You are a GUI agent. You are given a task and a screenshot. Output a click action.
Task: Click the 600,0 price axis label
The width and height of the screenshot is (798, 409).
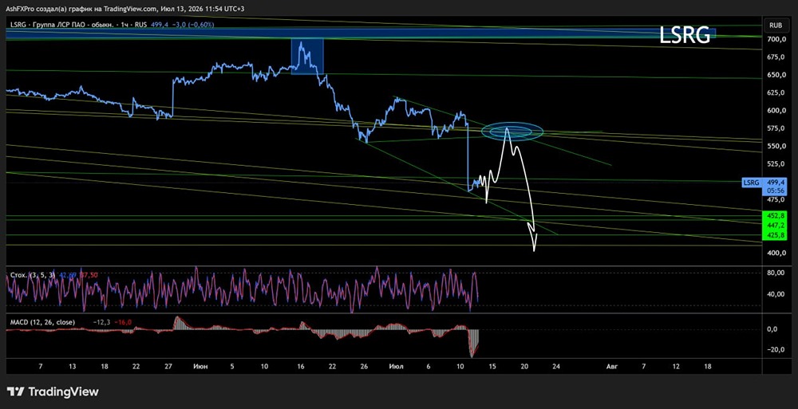[x=776, y=110]
